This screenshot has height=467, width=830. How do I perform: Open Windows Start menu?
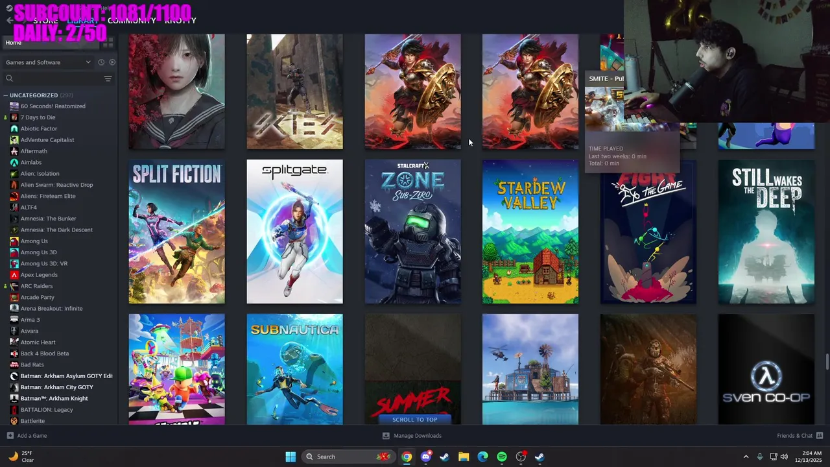pos(290,457)
